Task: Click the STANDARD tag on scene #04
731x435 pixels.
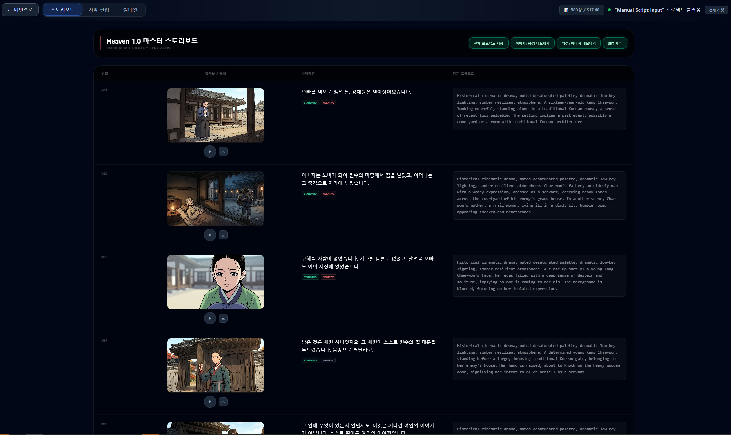Action: 310,360
